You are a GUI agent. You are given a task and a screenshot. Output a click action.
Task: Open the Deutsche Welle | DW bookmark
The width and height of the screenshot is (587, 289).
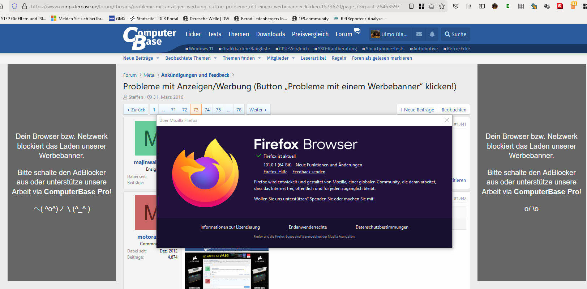click(206, 18)
